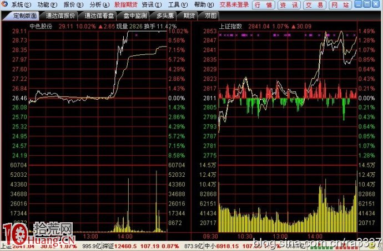Screen dimensions: 383x251
Task: Click the application icon in the title bar
Action: point(5,4)
